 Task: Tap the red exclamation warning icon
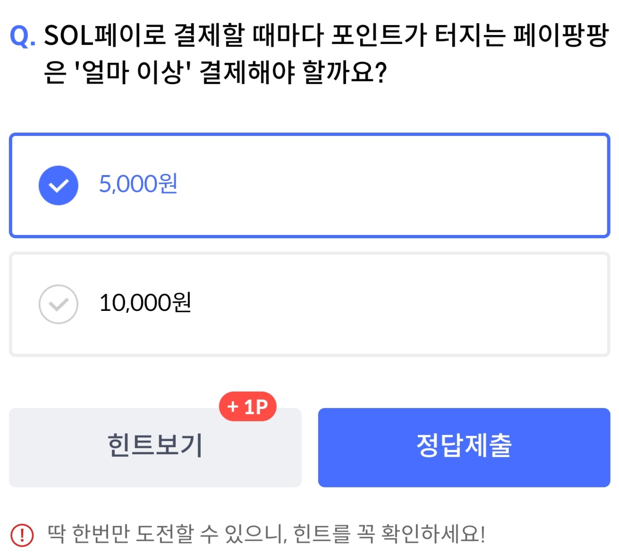click(x=22, y=535)
